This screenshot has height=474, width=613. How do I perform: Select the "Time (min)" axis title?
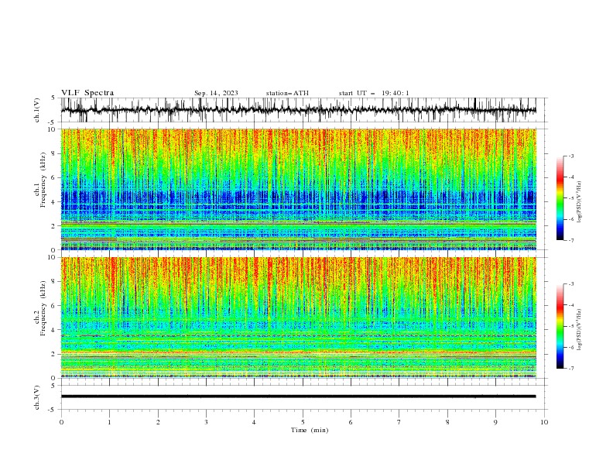point(310,430)
